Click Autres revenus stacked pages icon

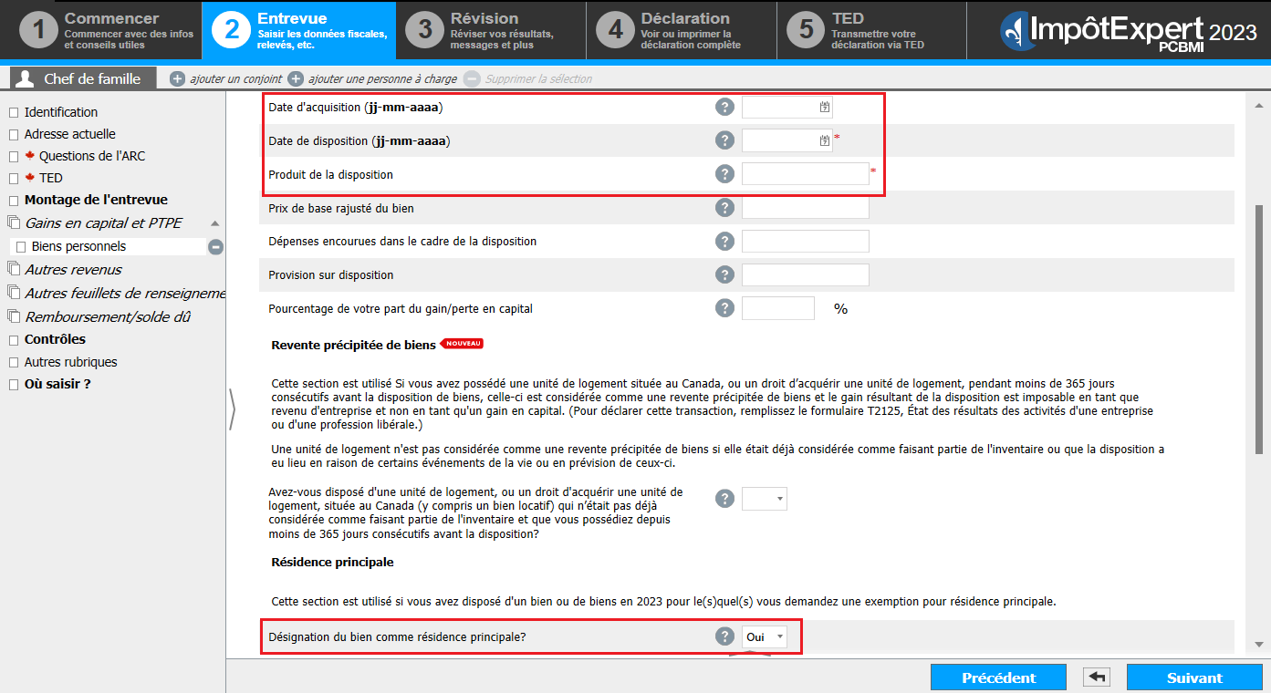click(13, 269)
